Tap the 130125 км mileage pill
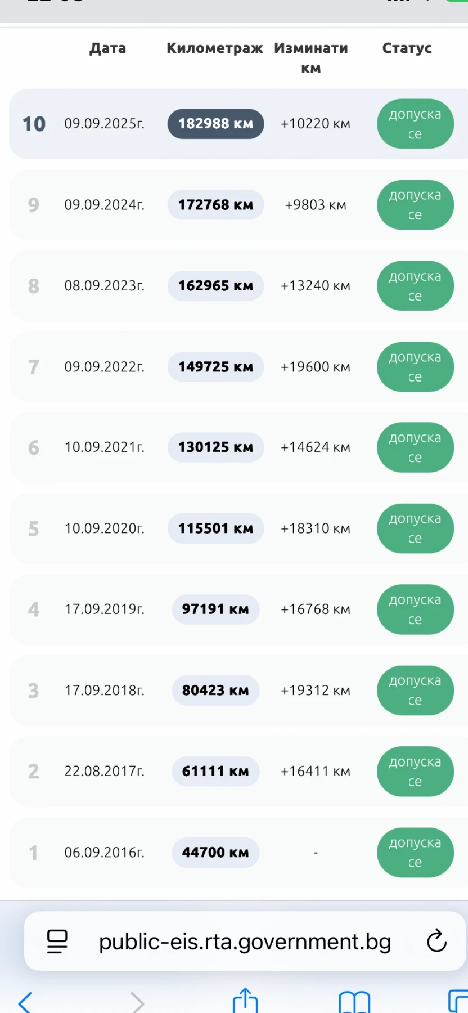The height and width of the screenshot is (1013, 468). pyautogui.click(x=215, y=447)
